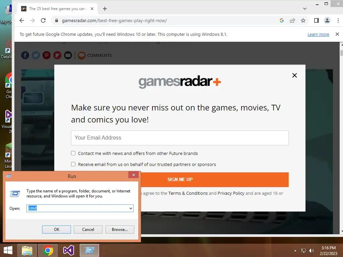Click the padlock site info icon
Screen dimensions: 343x257
57,20
